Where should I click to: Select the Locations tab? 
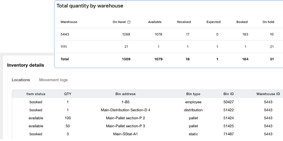click(x=21, y=80)
